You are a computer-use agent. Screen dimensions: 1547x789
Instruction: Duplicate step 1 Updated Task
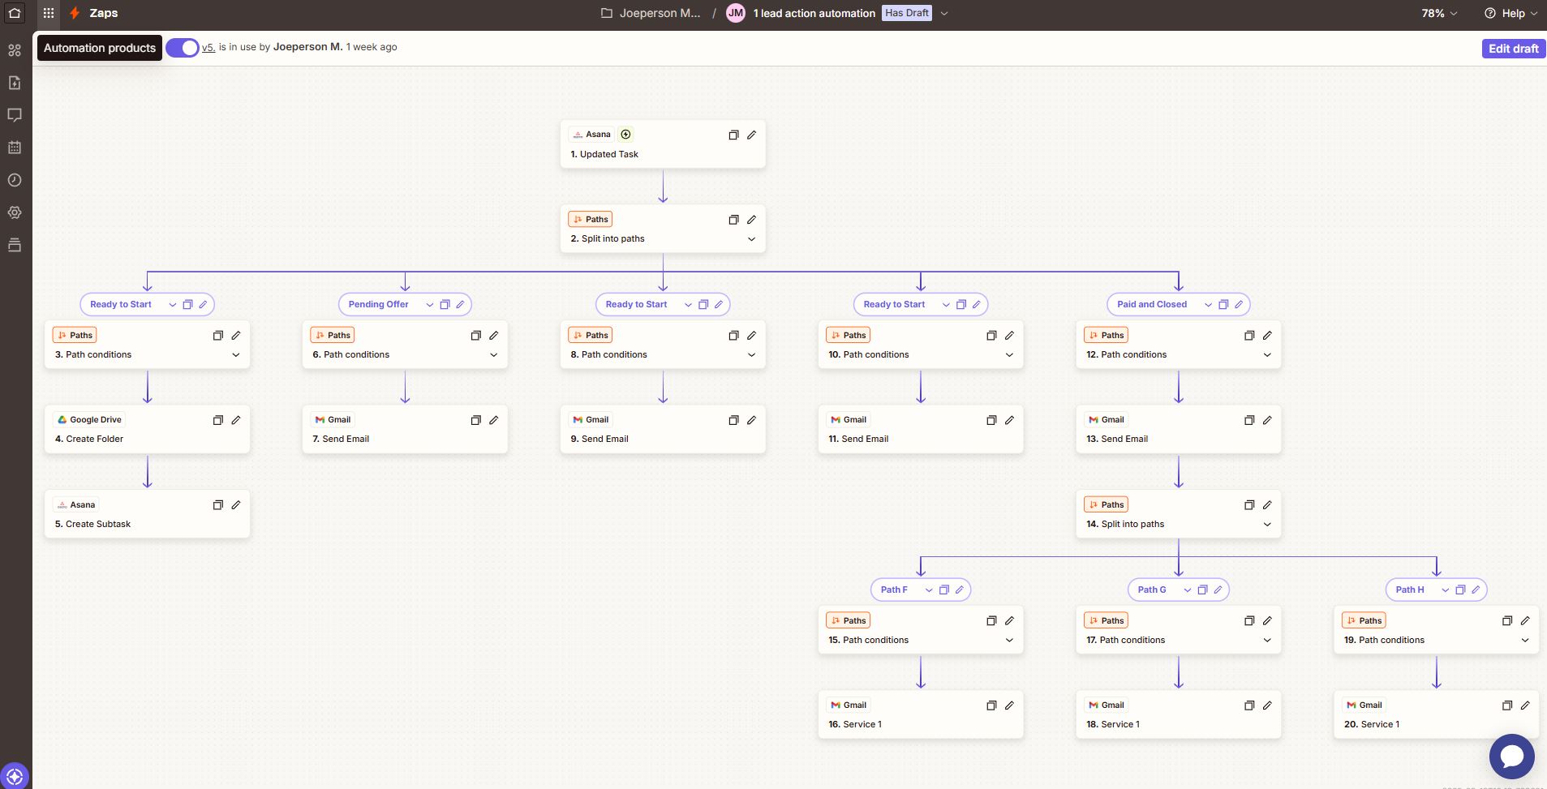[733, 135]
